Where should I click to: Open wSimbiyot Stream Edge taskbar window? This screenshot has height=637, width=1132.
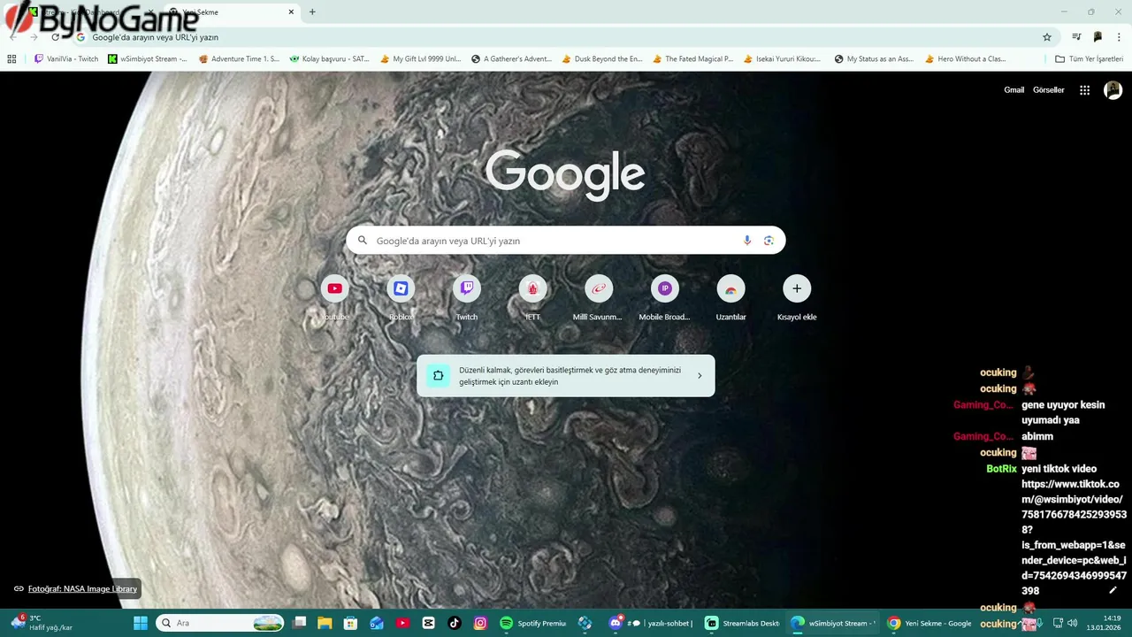(x=832, y=623)
